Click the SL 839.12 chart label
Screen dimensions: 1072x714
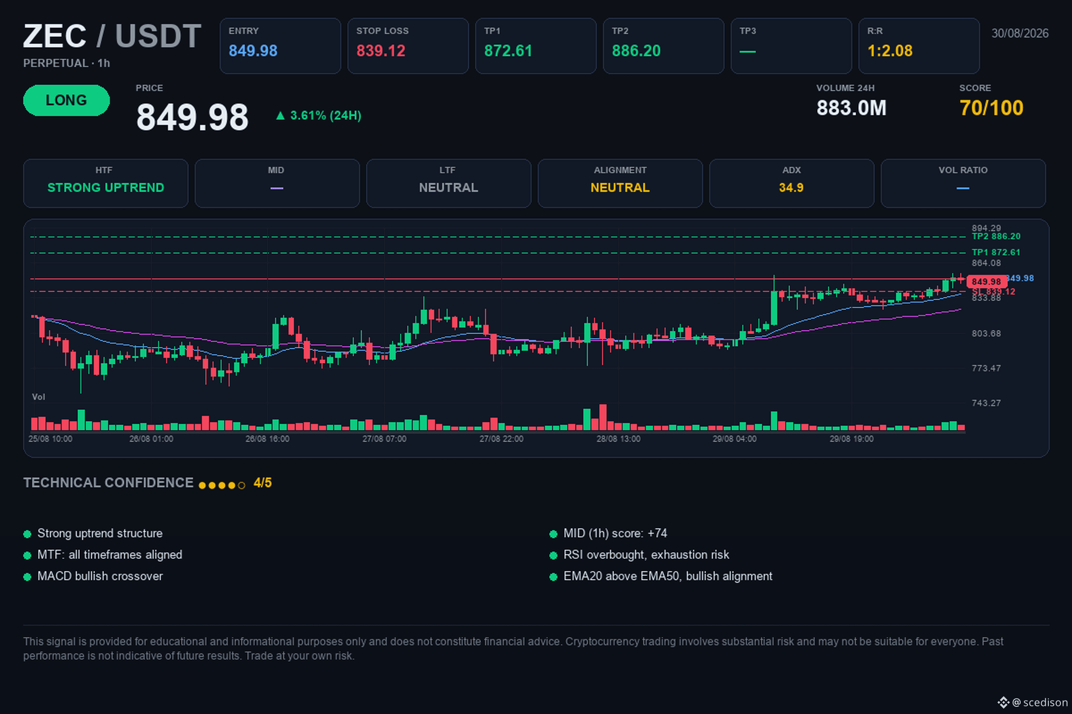[993, 291]
